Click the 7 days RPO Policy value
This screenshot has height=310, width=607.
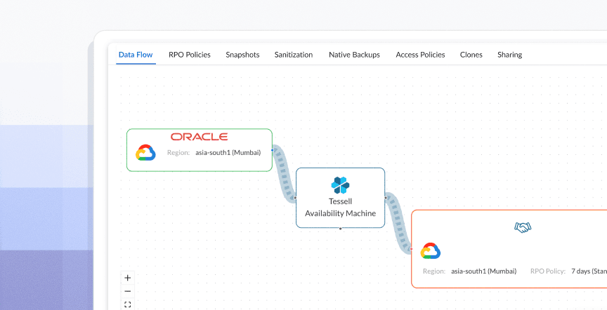point(589,271)
